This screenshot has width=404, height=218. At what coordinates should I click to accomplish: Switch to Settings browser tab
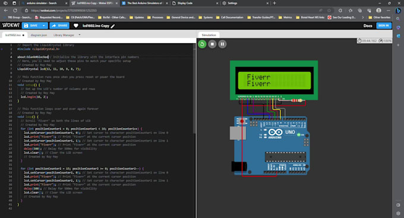pos(245,3)
